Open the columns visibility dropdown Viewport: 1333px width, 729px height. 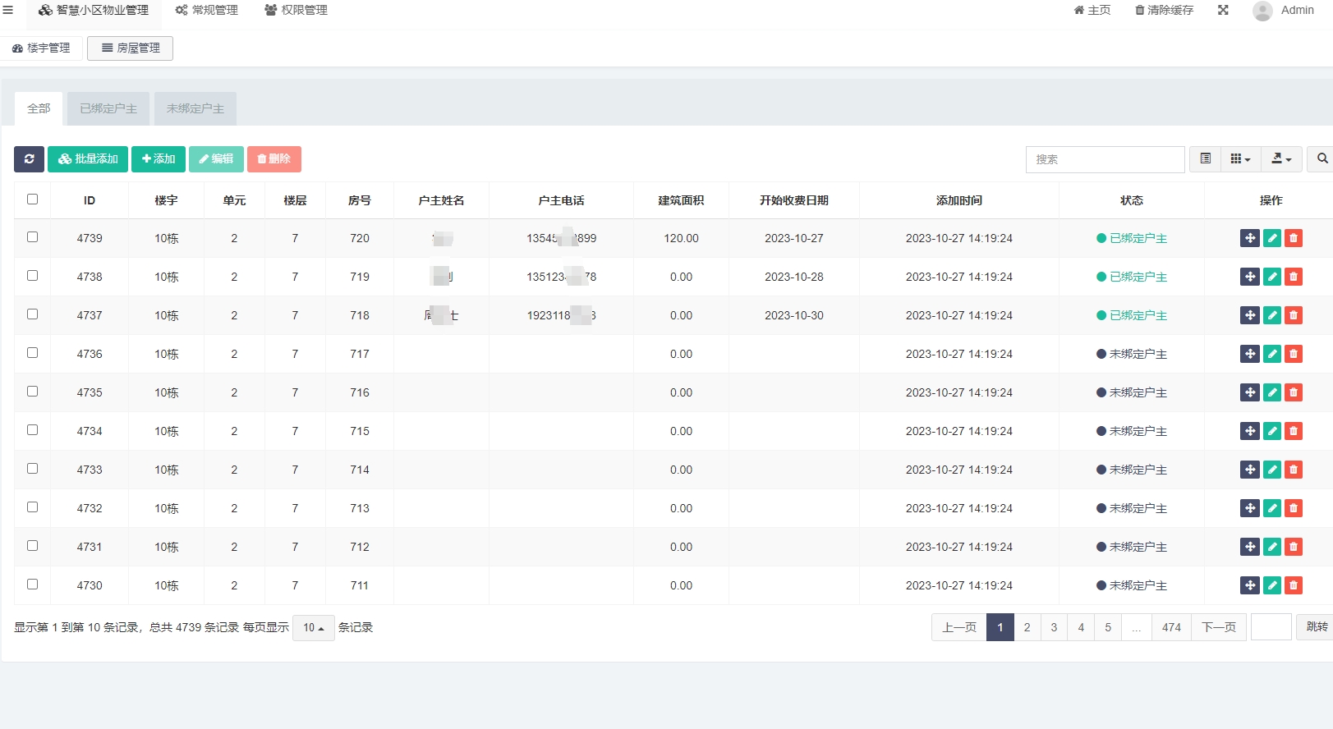(x=1240, y=159)
